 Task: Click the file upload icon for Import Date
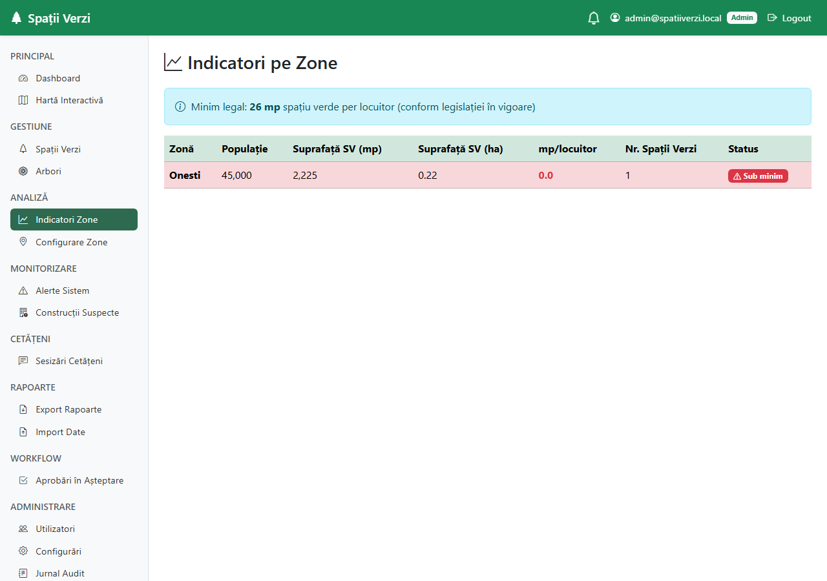23,432
